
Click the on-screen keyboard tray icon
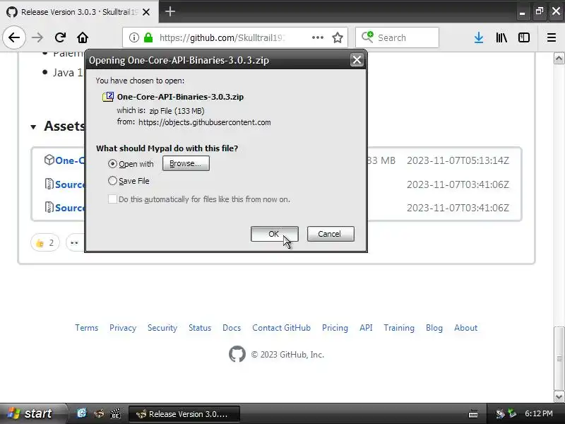pyautogui.click(x=473, y=414)
